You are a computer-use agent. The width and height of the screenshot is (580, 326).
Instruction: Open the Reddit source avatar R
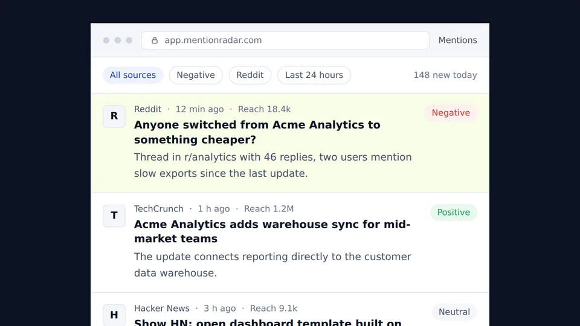[114, 116]
